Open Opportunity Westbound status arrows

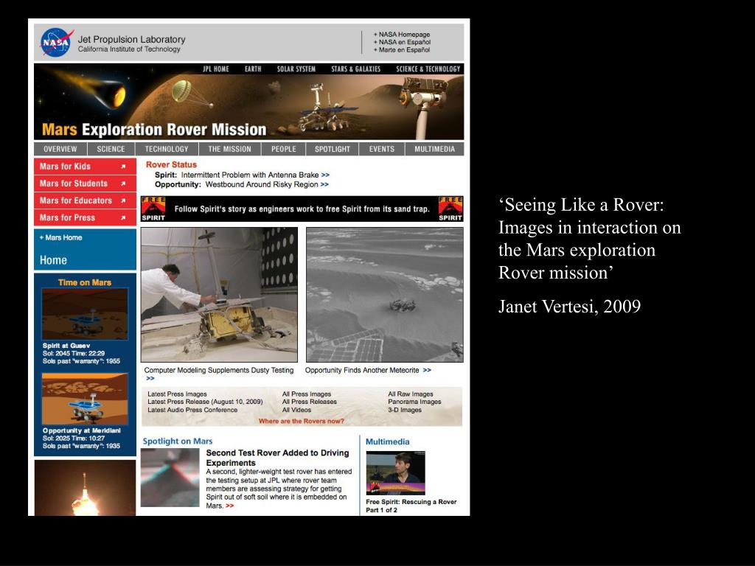(324, 184)
